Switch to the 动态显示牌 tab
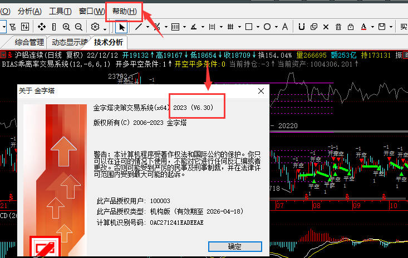Screen dimensions: 408x258 coord(69,42)
